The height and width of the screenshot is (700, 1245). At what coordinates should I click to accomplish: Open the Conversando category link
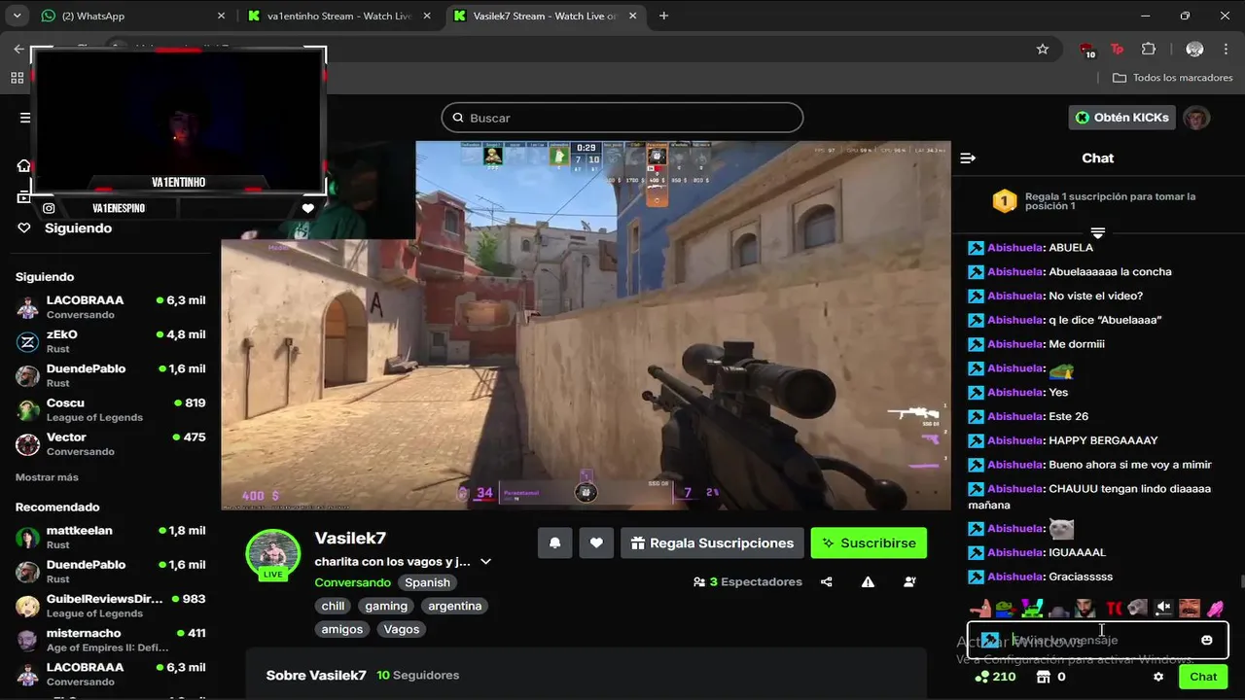[352, 582]
